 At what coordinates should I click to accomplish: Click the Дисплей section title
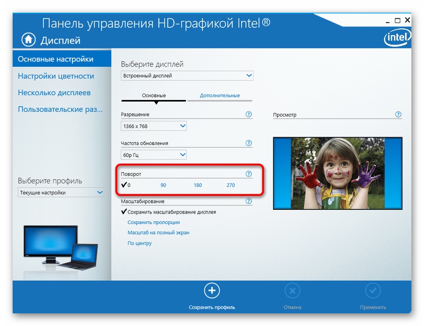[60, 40]
